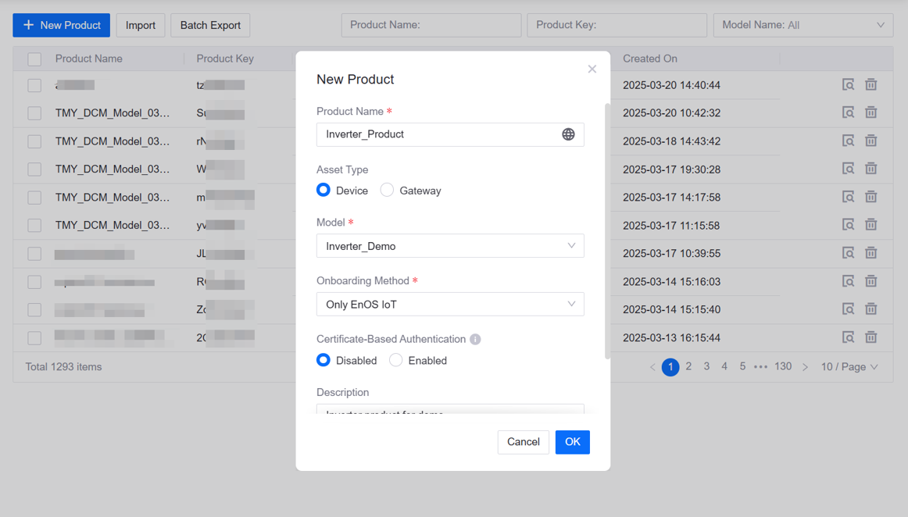Viewport: 908px width, 517px height.
Task: Click trash icon for row created 2025-03-14 15:16:03
Action: [x=870, y=282]
